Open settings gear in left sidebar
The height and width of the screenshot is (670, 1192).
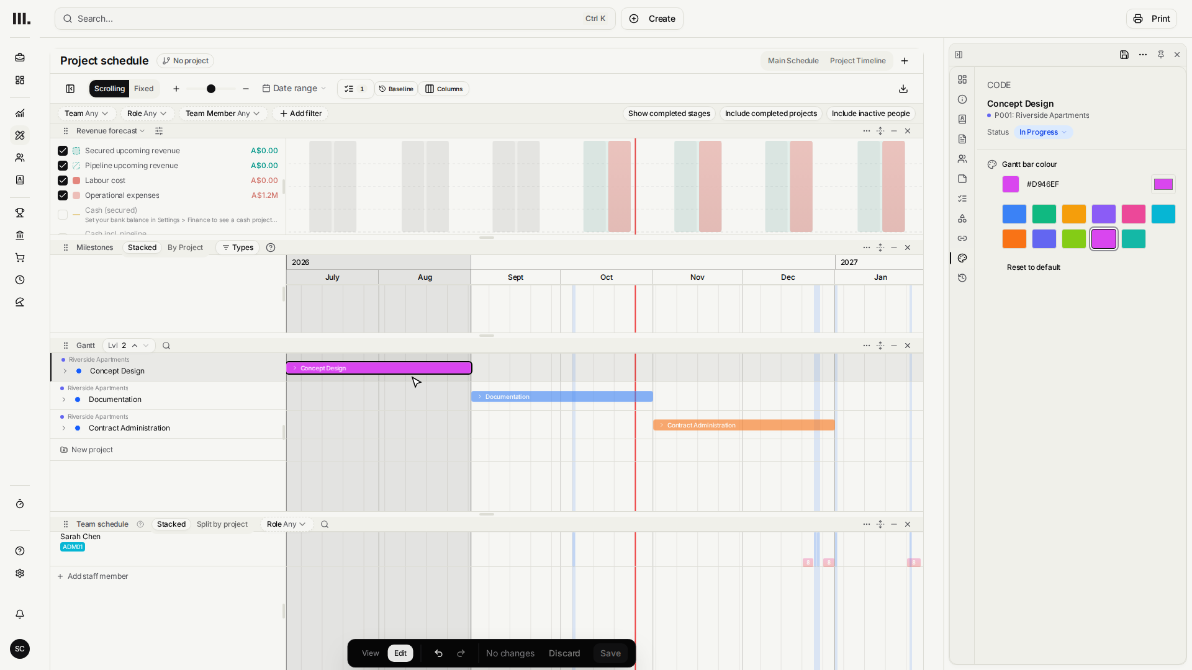[20, 573]
